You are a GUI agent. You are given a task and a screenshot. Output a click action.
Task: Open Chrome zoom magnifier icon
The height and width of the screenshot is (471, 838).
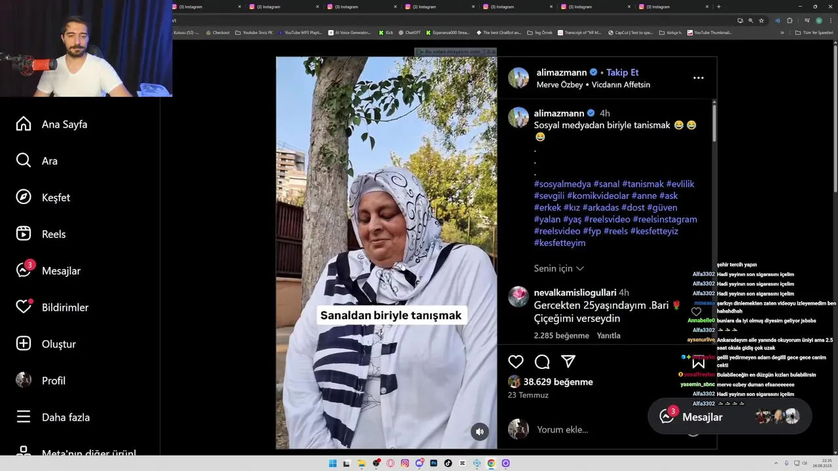pos(751,20)
